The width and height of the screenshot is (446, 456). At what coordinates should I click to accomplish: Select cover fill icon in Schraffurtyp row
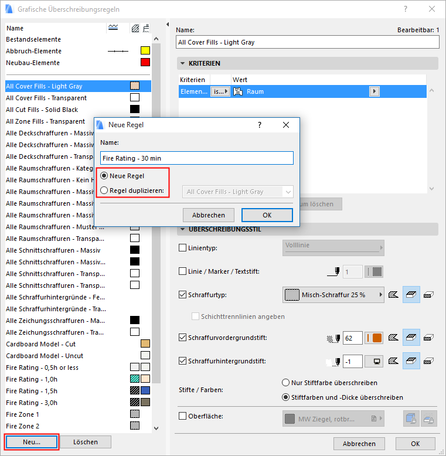(x=411, y=295)
